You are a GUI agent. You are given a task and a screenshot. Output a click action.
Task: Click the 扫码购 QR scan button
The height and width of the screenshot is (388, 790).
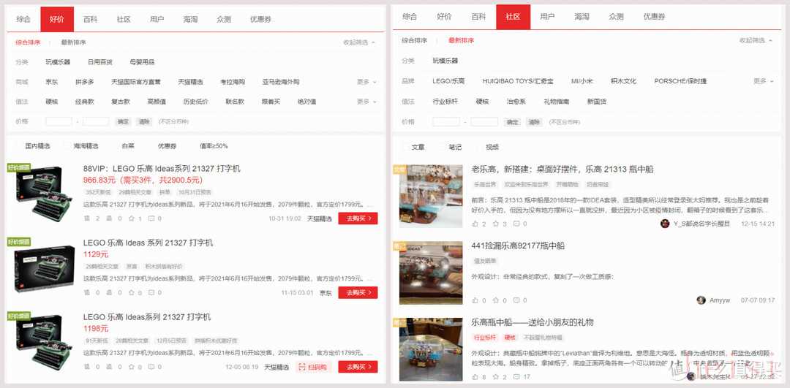pyautogui.click(x=315, y=367)
